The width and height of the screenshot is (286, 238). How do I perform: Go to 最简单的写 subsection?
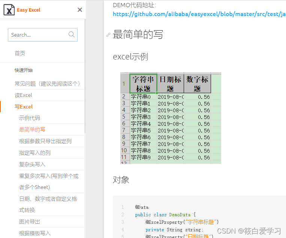32,129
